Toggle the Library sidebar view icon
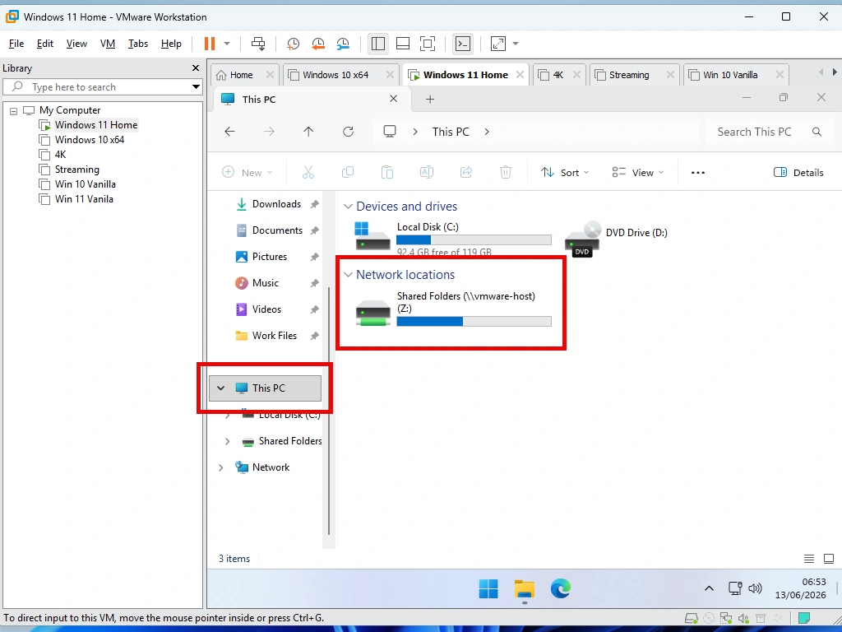This screenshot has height=632, width=842. pyautogui.click(x=378, y=44)
